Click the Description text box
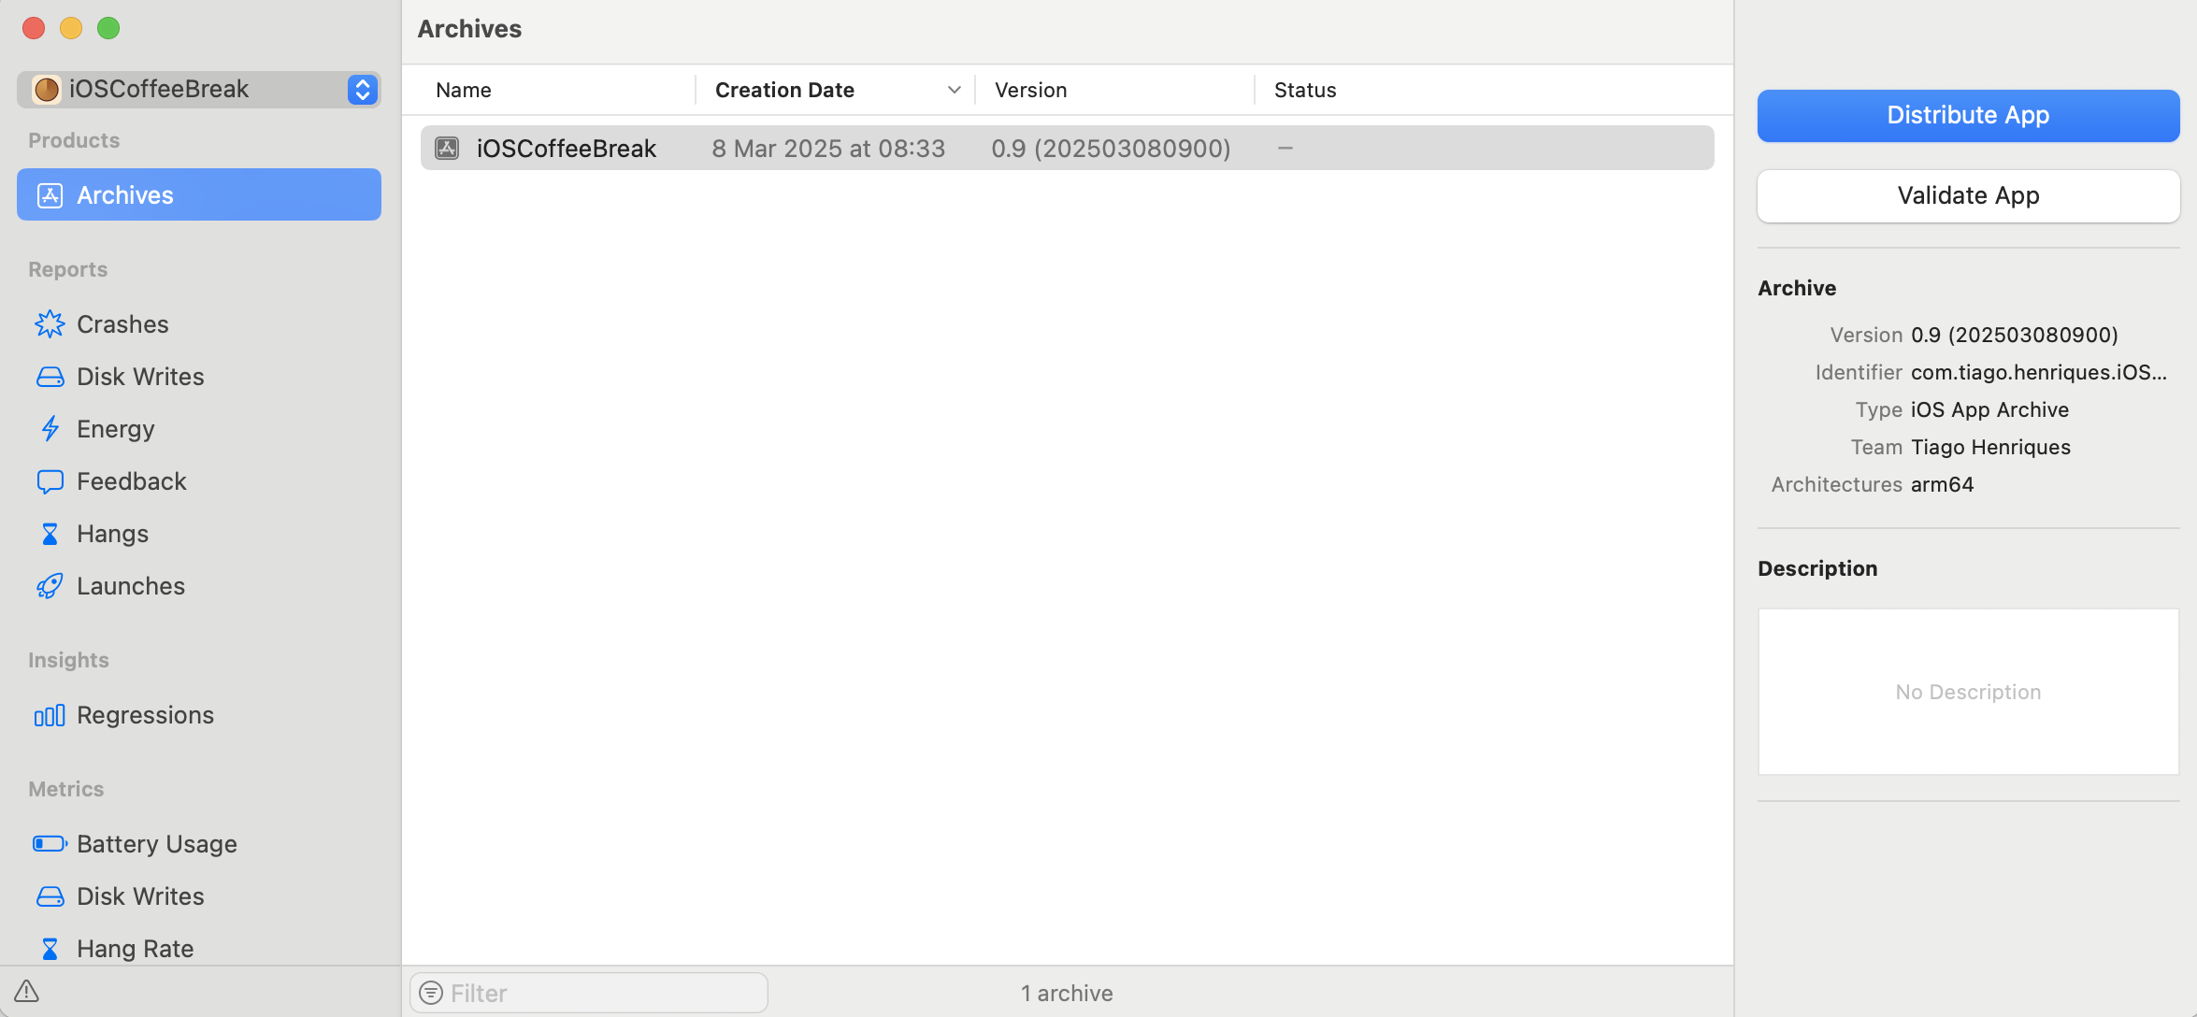The image size is (2197, 1017). [1968, 692]
